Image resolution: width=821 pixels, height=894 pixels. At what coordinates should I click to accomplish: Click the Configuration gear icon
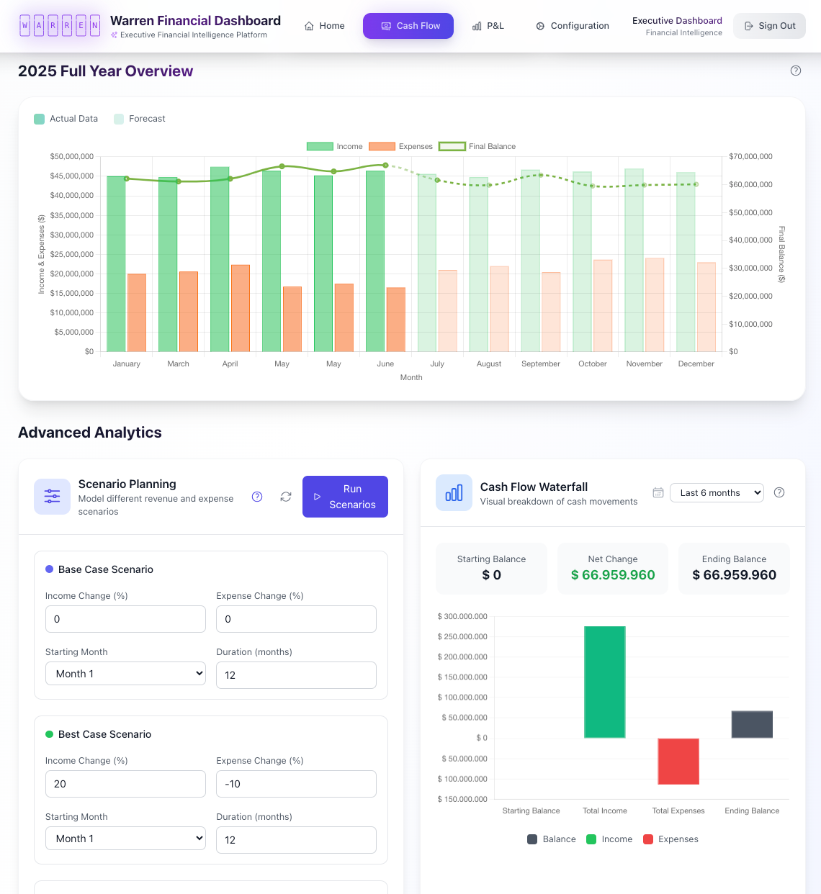click(540, 25)
